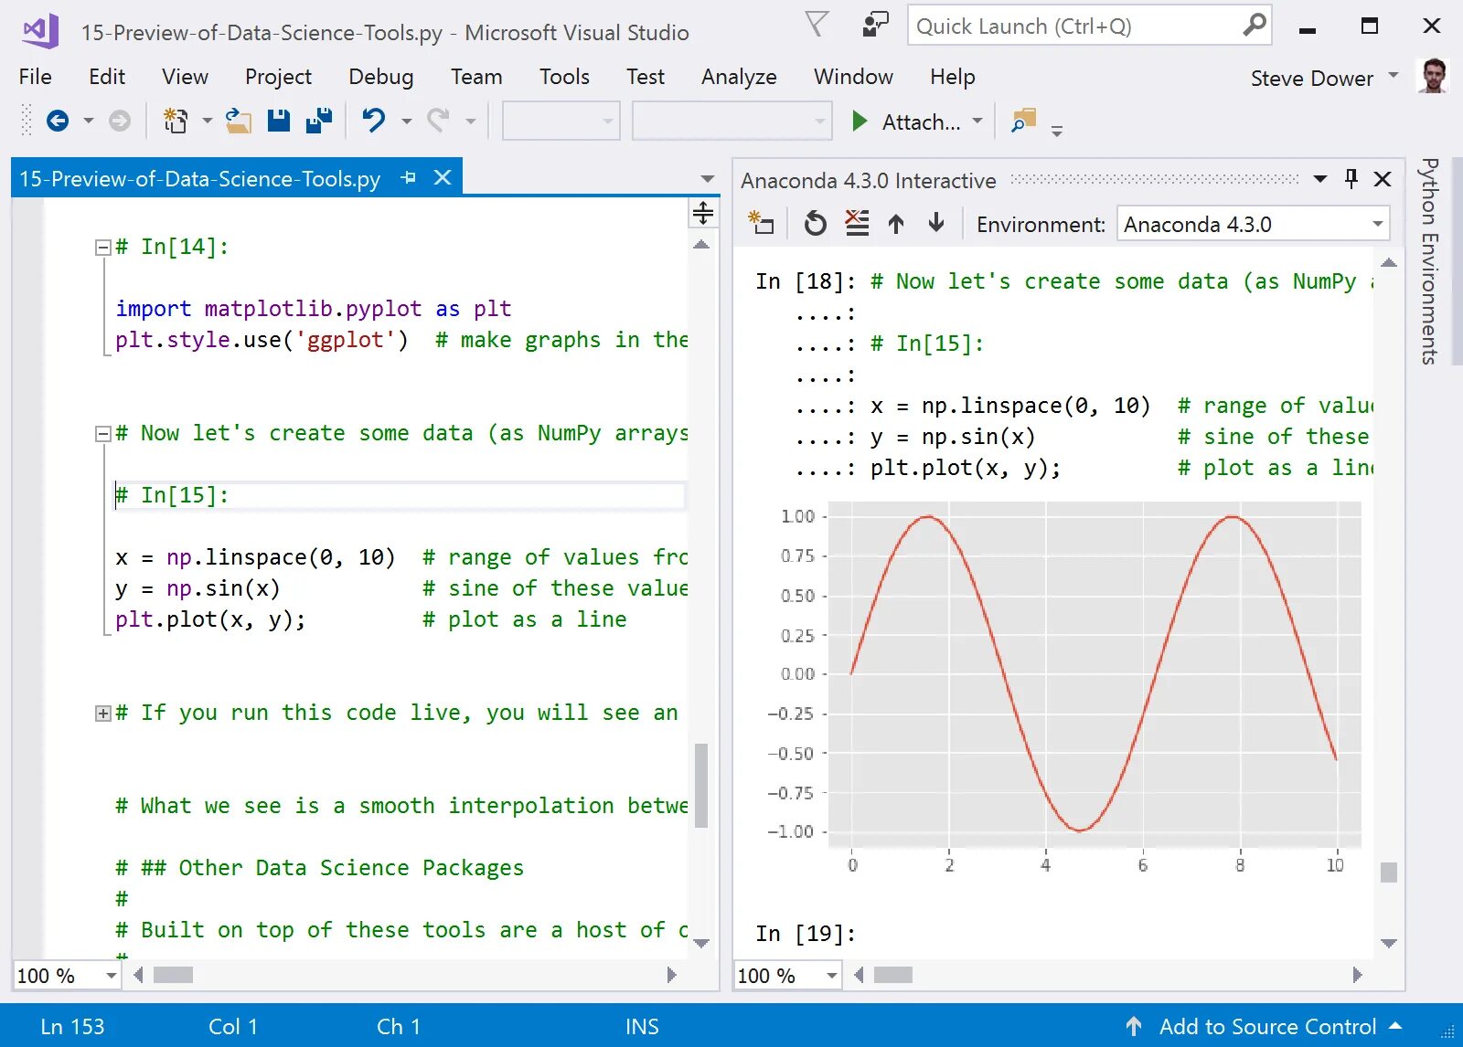Viewport: 1463px width, 1047px height.
Task: Click the toolbar overflow options arrow
Action: 1057,132
